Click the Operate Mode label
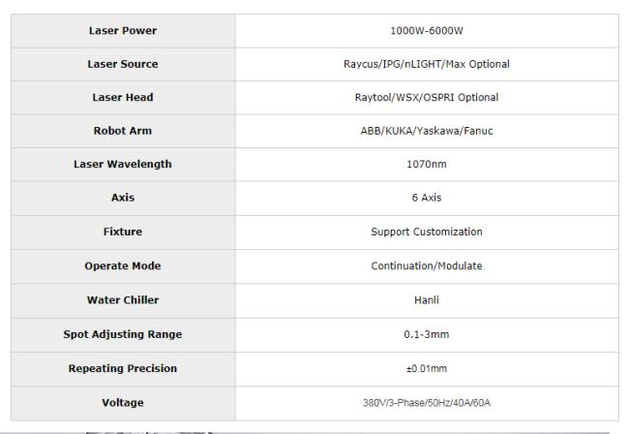Viewport: 629px width, 434px height. point(123,266)
